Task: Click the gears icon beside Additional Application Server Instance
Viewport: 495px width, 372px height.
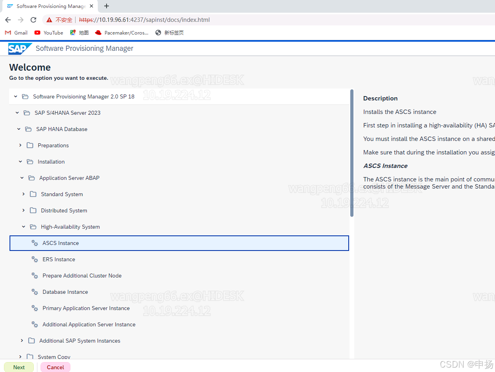Action: click(x=35, y=324)
